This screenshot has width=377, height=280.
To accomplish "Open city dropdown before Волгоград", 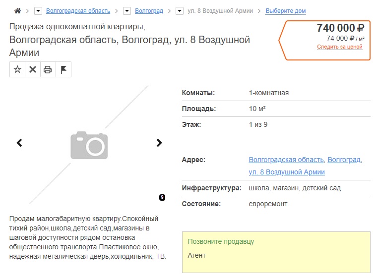I will (x=127, y=11).
